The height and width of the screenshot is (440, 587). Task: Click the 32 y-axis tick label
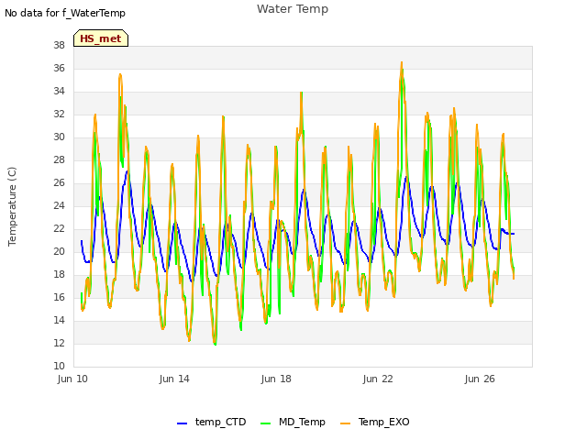(x=59, y=114)
